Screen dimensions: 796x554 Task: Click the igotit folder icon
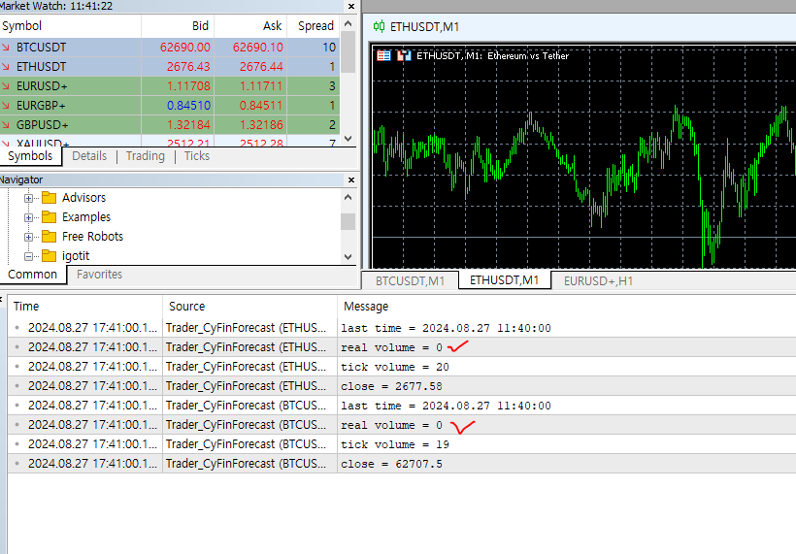(49, 256)
